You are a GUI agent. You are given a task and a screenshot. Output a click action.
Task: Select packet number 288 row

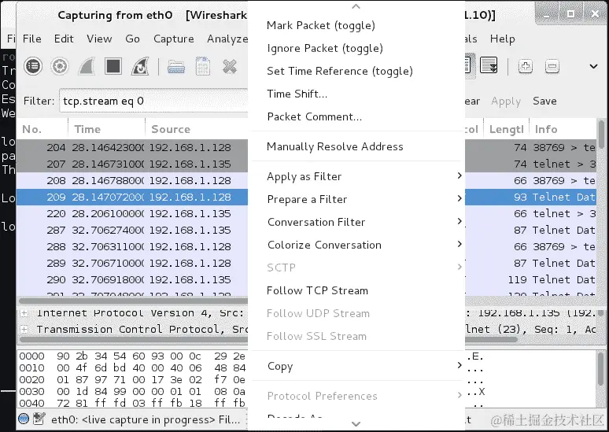132,247
